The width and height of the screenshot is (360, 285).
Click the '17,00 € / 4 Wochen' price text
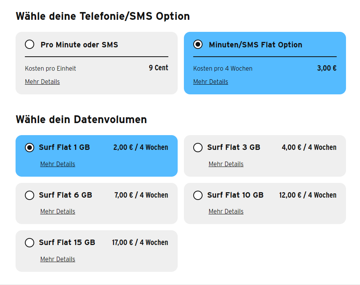point(140,243)
